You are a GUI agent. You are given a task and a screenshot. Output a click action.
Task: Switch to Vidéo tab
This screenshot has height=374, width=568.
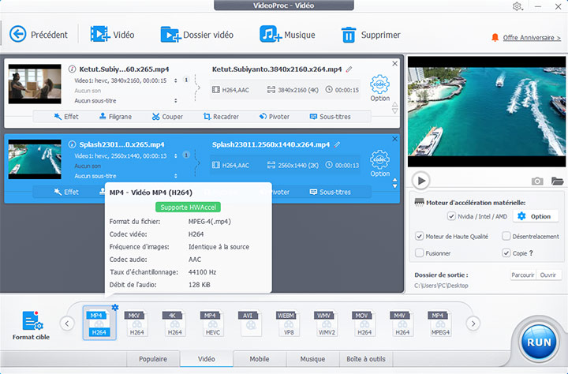(x=207, y=359)
